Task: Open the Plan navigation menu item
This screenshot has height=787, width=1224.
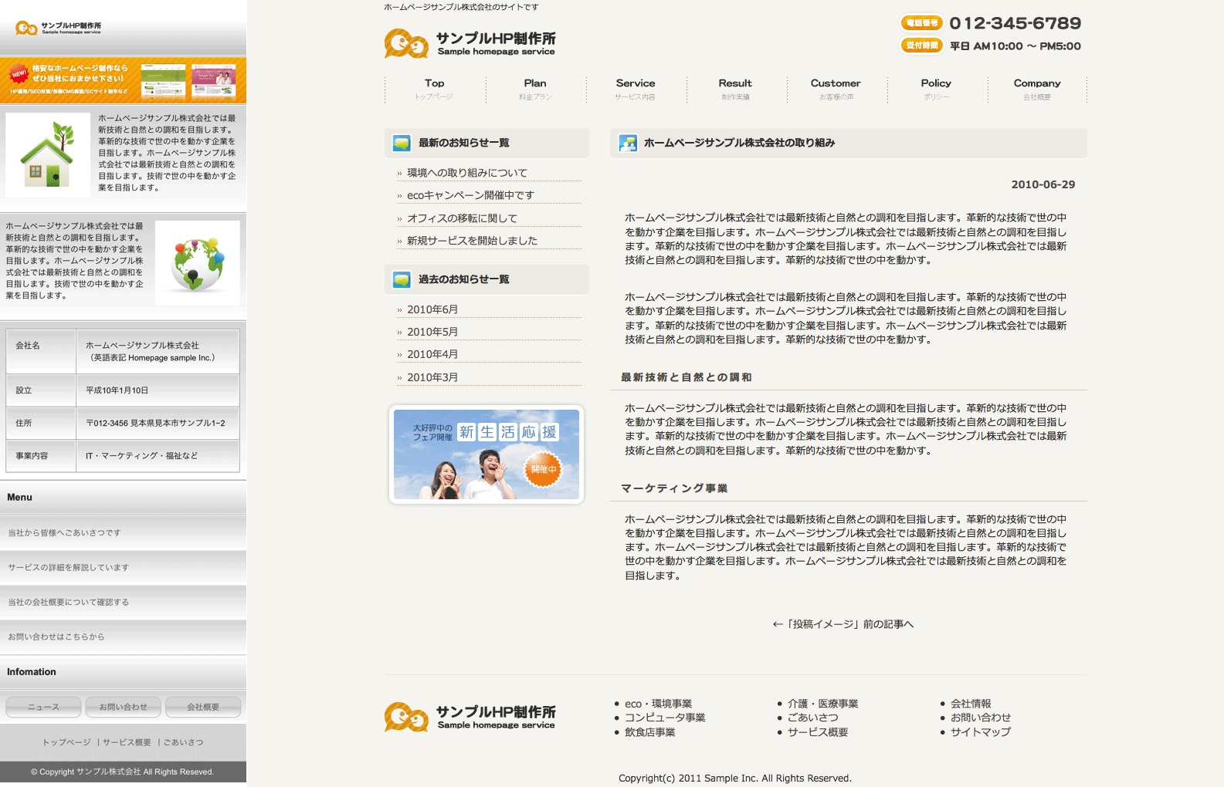Action: [535, 88]
